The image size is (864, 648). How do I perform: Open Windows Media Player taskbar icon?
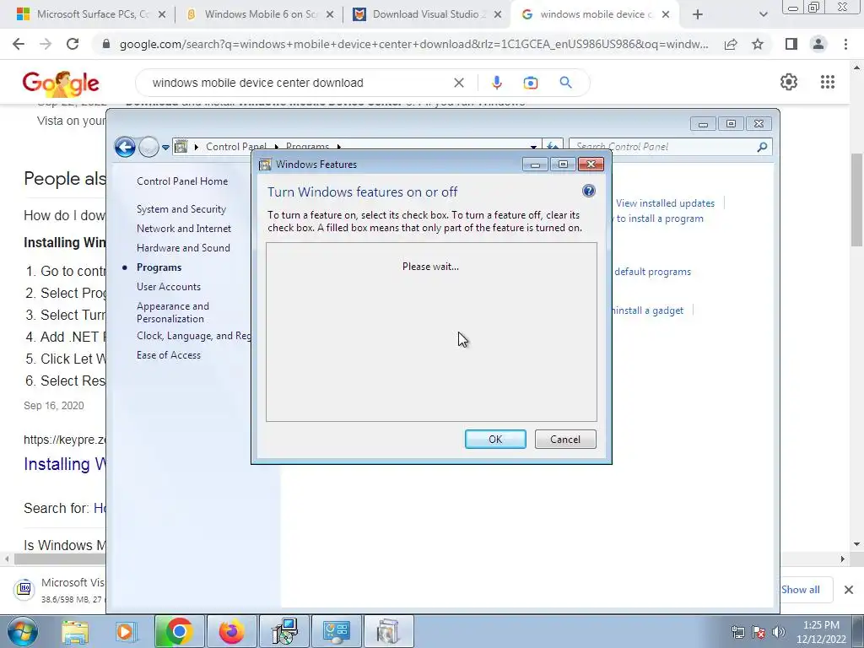tap(126, 631)
